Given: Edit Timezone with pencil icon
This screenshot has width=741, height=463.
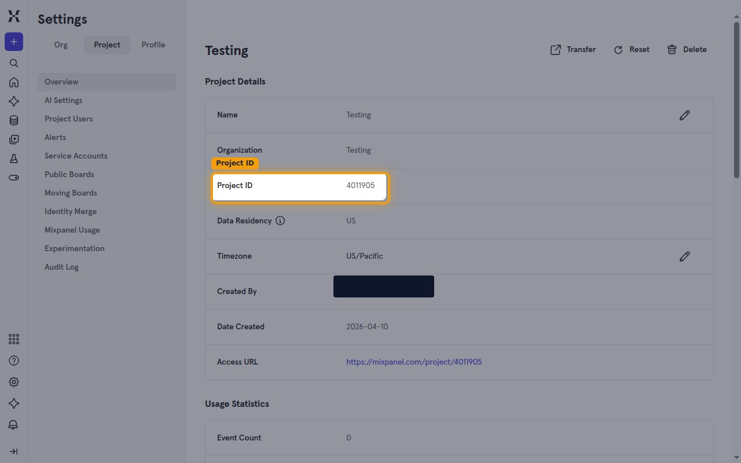Looking at the screenshot, I should click(685, 256).
